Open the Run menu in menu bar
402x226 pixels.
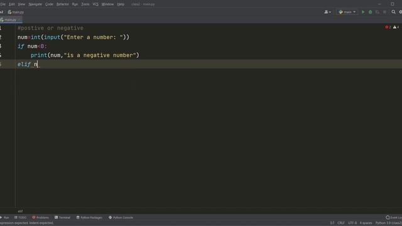[75, 4]
